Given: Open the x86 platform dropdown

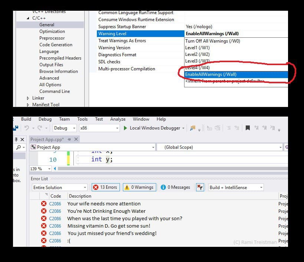Looking at the screenshot, I should [x=99, y=128].
